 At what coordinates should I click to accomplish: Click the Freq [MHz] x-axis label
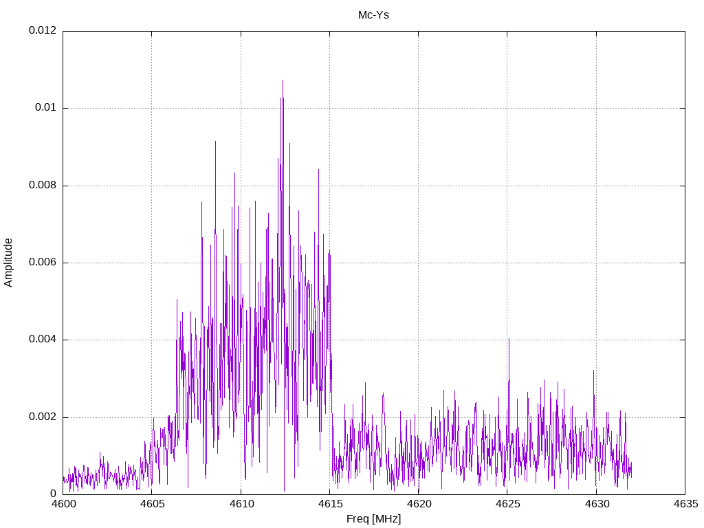coord(373,519)
